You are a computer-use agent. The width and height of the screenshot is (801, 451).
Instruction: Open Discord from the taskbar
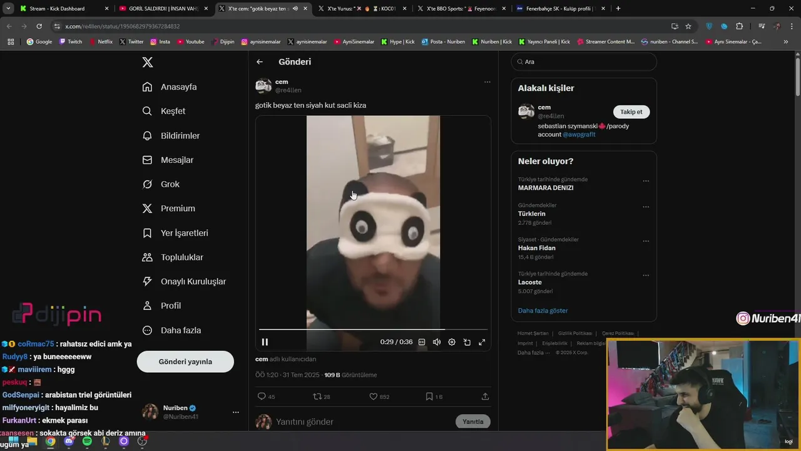69,442
